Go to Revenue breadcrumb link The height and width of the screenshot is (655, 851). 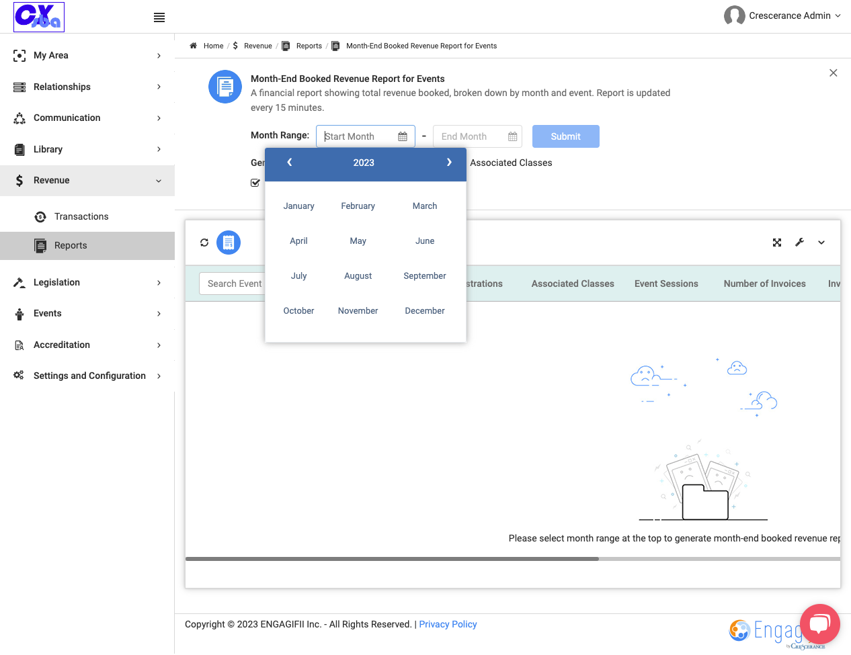pyautogui.click(x=257, y=46)
